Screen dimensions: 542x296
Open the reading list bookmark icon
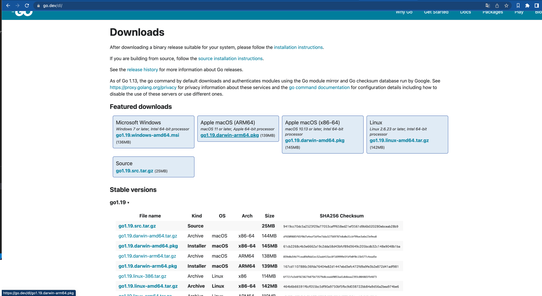518,6
